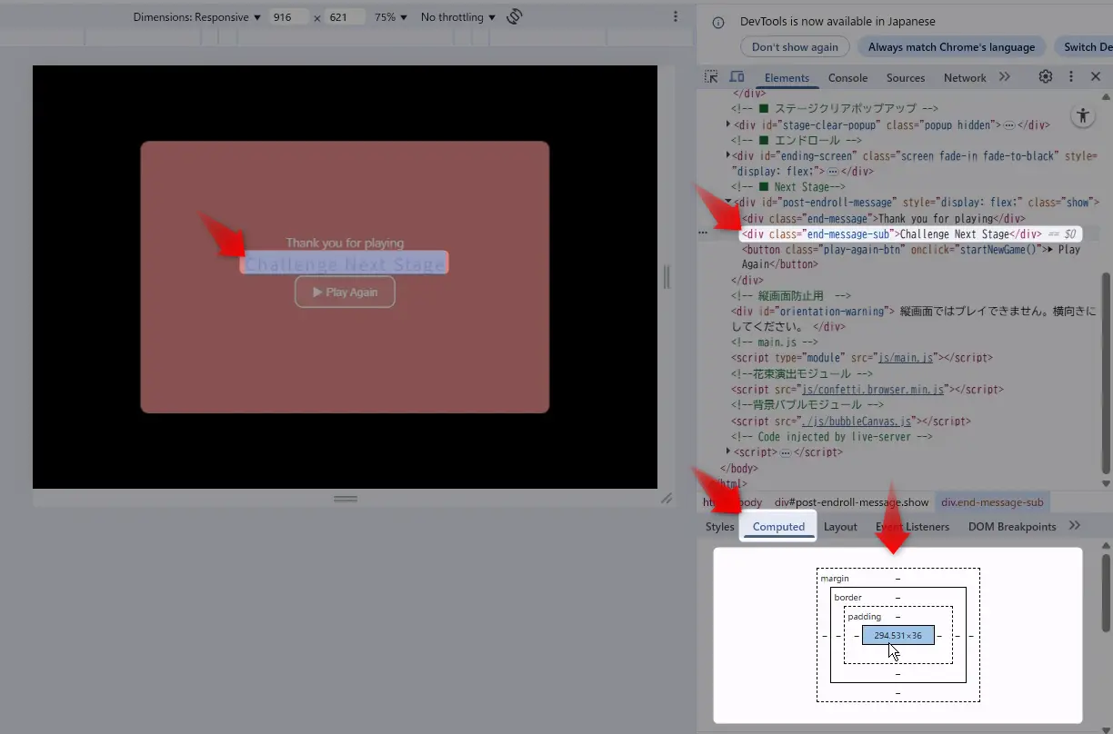
Task: Close the DevTools panel
Action: coord(1096,77)
